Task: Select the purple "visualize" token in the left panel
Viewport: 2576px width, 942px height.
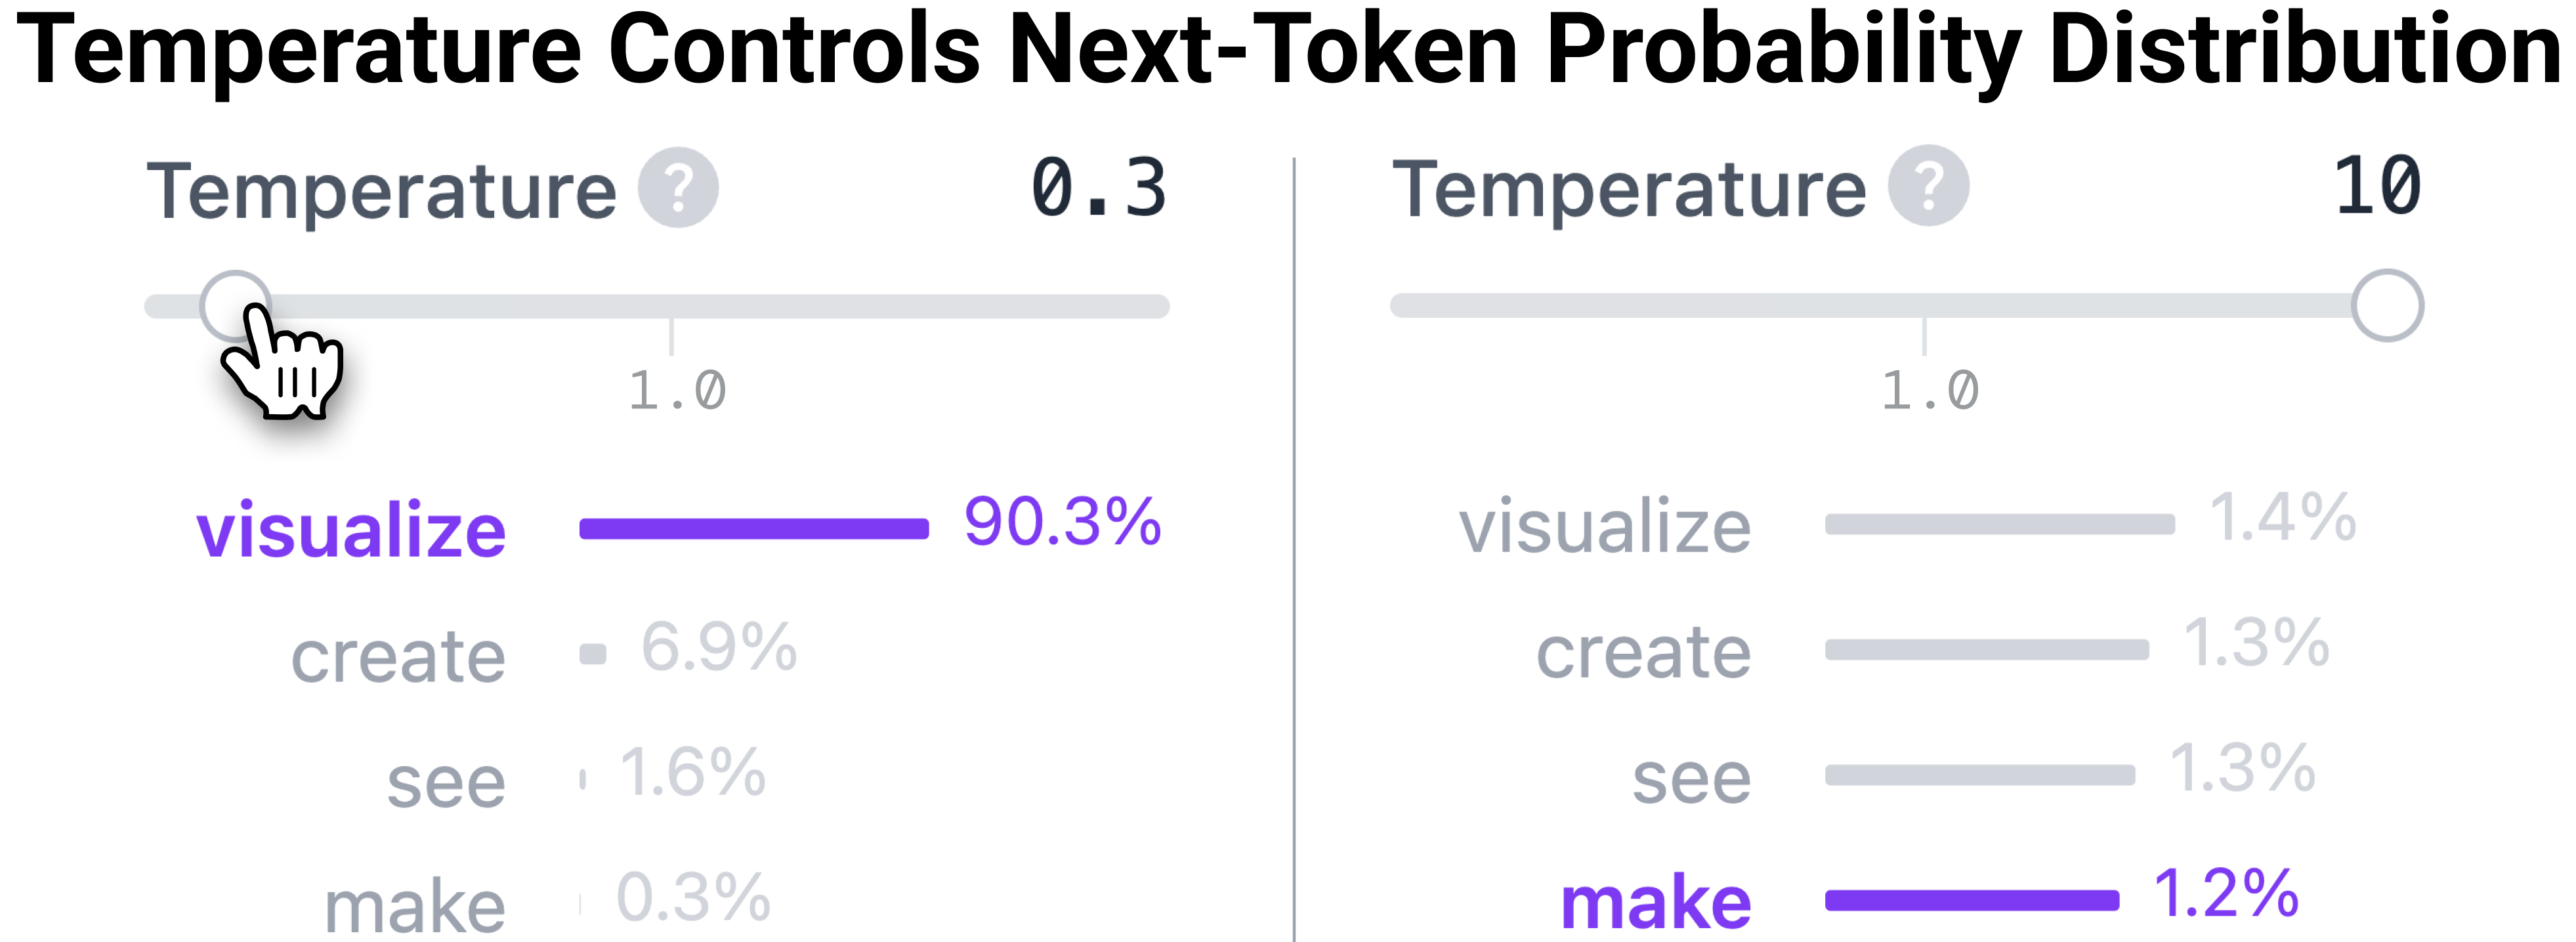Action: tap(351, 530)
